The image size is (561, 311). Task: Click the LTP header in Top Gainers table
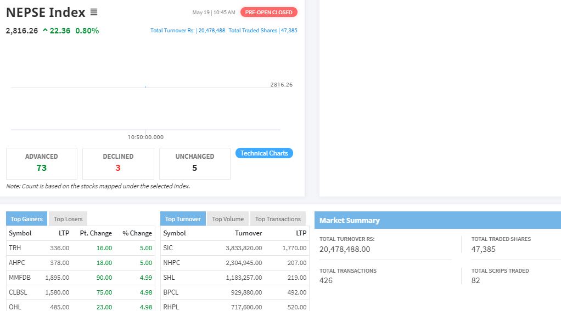(64, 233)
